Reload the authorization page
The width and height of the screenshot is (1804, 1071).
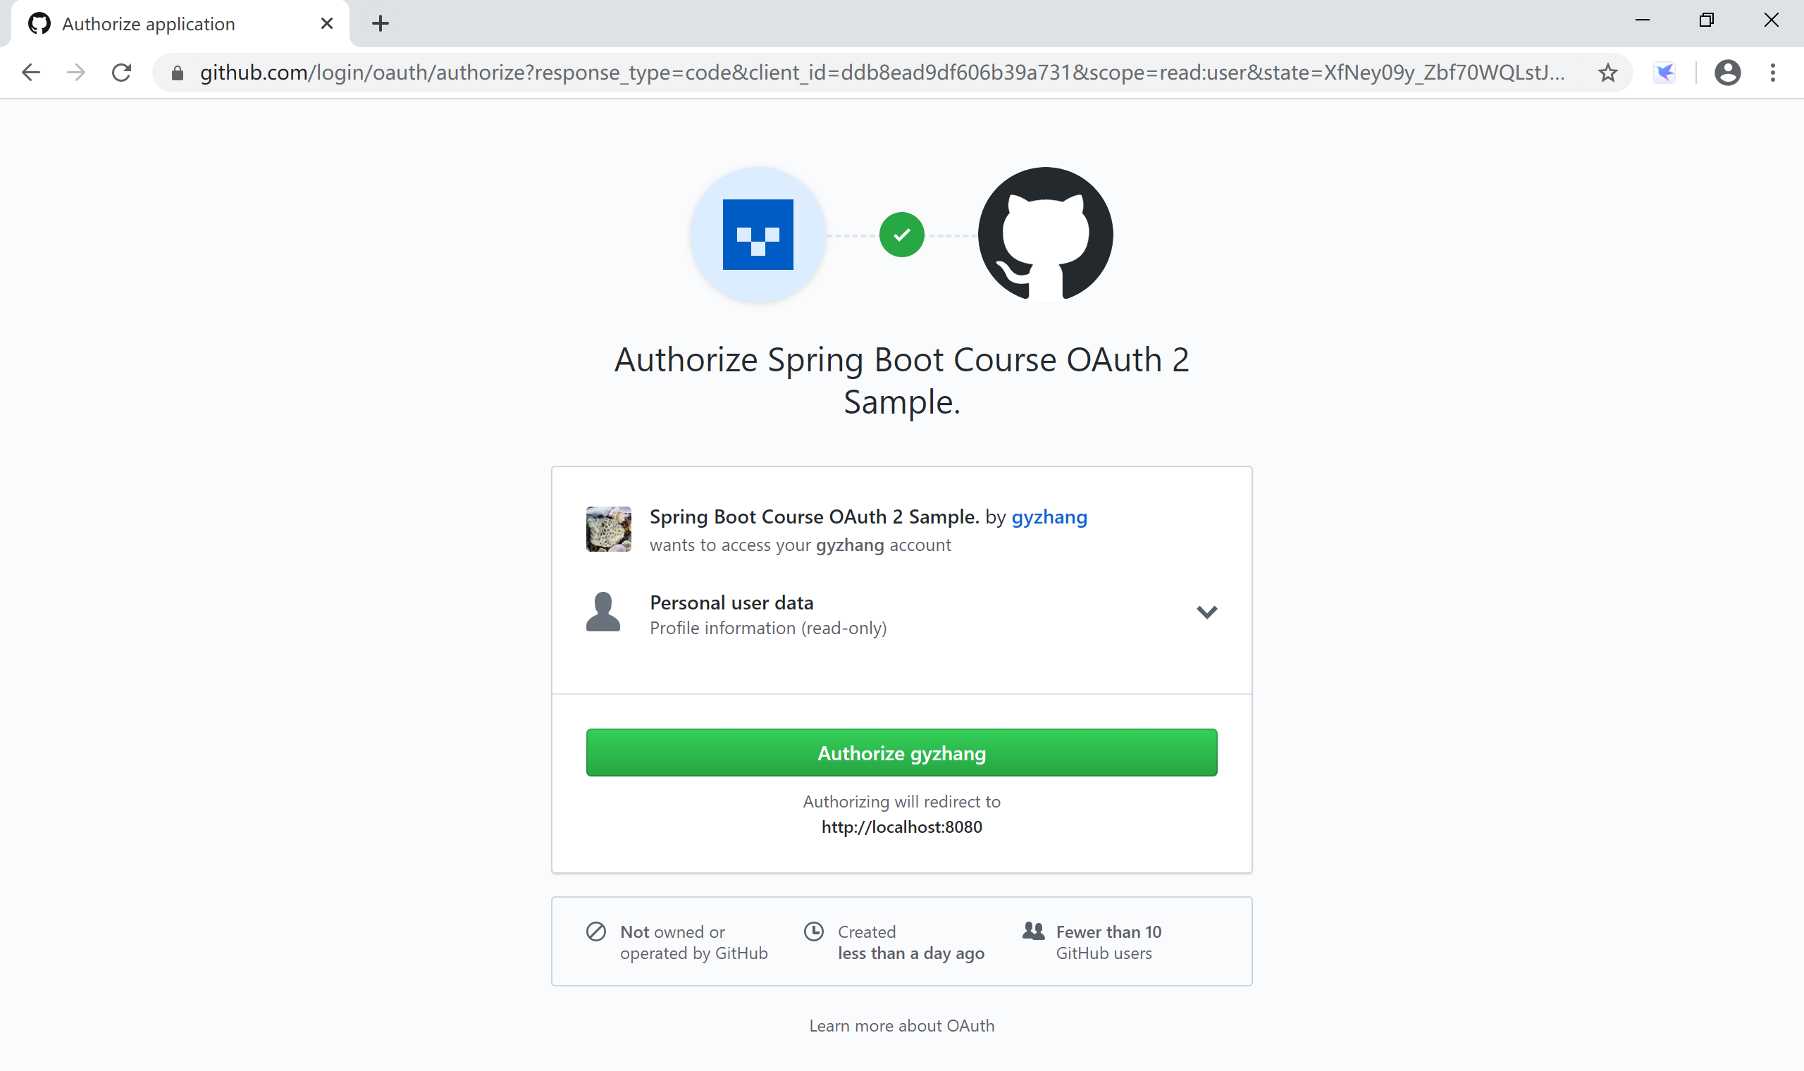121,72
